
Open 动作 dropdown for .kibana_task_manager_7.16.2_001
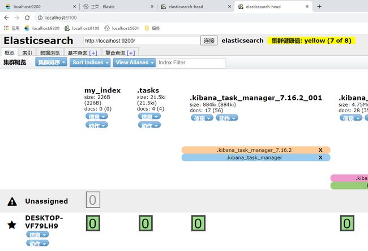[x=227, y=118]
